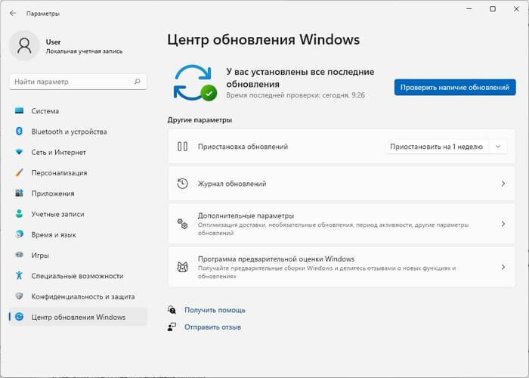Click the history clock icon of Журнал обновлений
The image size is (529, 378).
(x=183, y=184)
